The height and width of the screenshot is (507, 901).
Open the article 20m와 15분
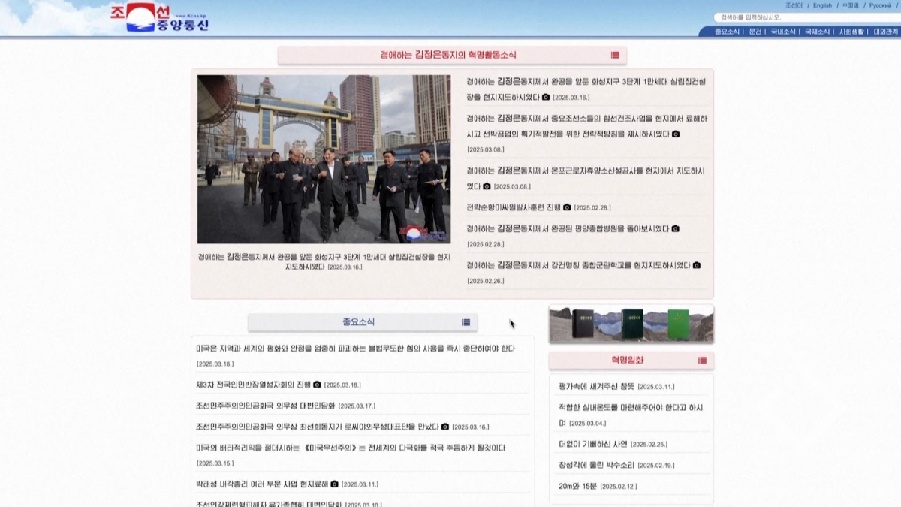tap(577, 486)
